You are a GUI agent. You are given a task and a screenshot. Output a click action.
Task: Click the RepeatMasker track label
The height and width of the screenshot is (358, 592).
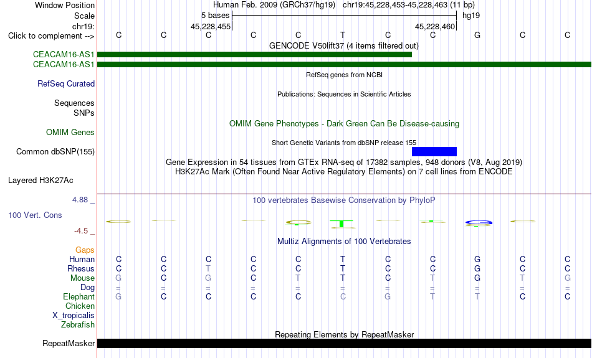click(69, 343)
